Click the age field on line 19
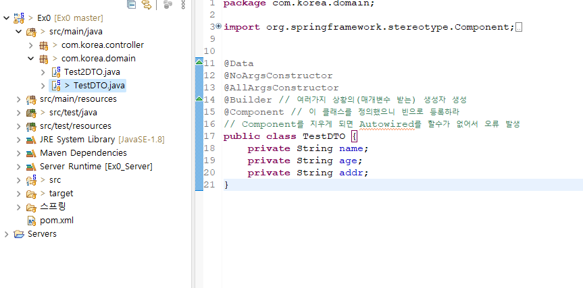This screenshot has height=288, width=583. click(x=348, y=161)
